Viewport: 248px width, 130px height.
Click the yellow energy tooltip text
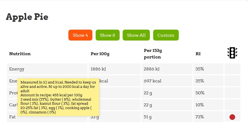point(58,97)
